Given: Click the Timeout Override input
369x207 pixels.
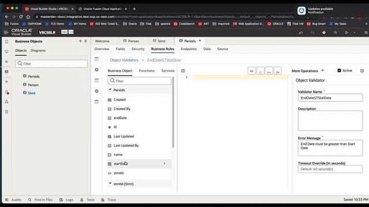Looking at the screenshot, I should tap(330, 169).
